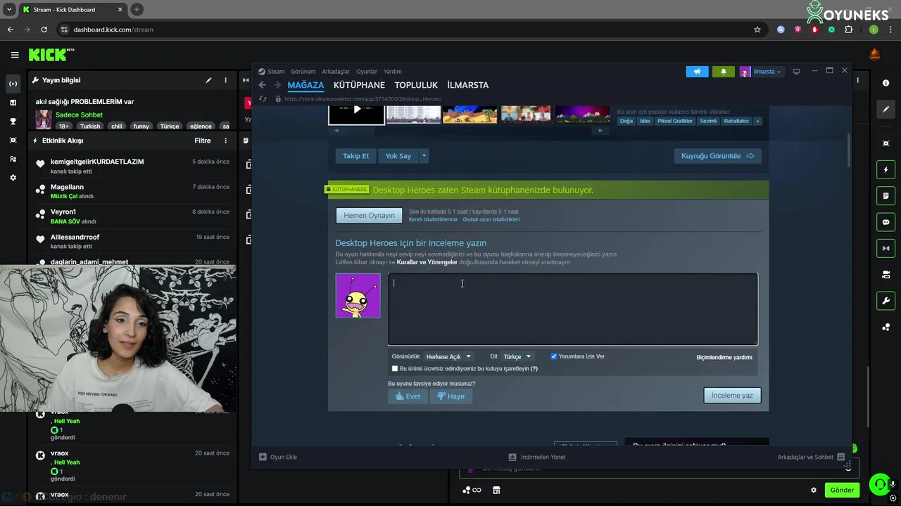This screenshot has width=901, height=506.
Task: Toggle the wrench widget in Kick right sidebar
Action: (x=886, y=301)
